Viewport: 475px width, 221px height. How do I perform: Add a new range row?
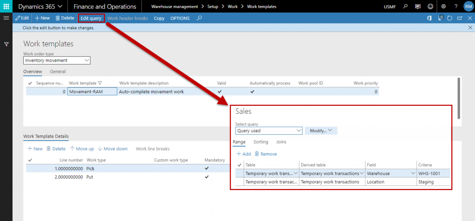[244, 154]
